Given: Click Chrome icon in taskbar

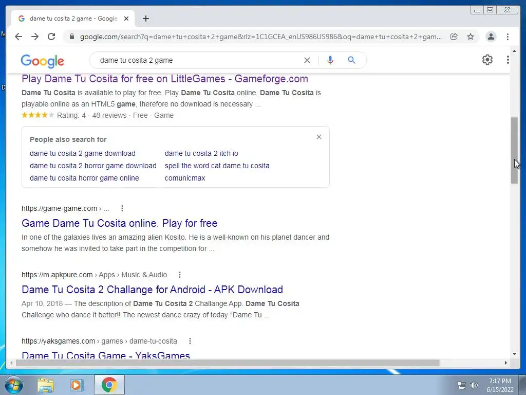Looking at the screenshot, I should tap(109, 385).
